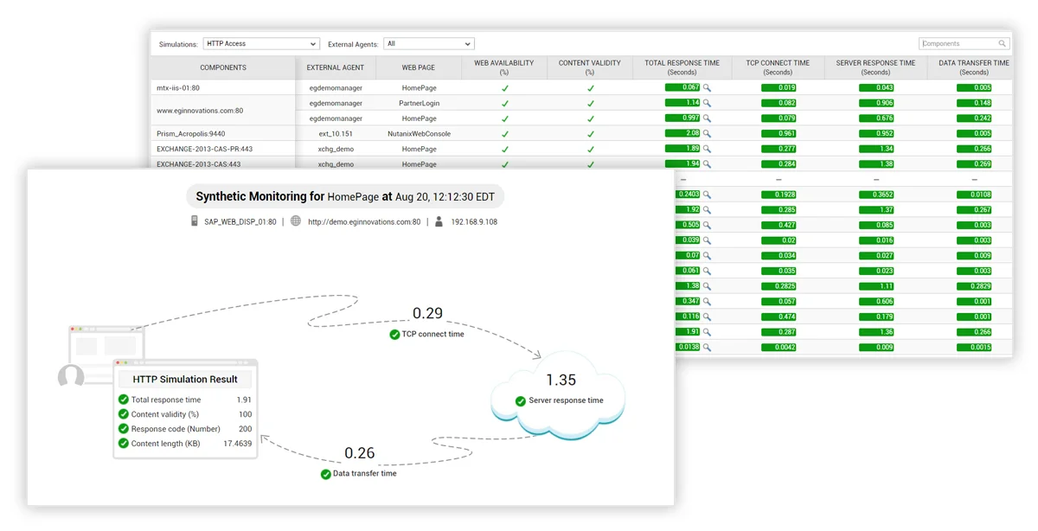Click the TCP CONNECT TIME column header

pos(778,67)
